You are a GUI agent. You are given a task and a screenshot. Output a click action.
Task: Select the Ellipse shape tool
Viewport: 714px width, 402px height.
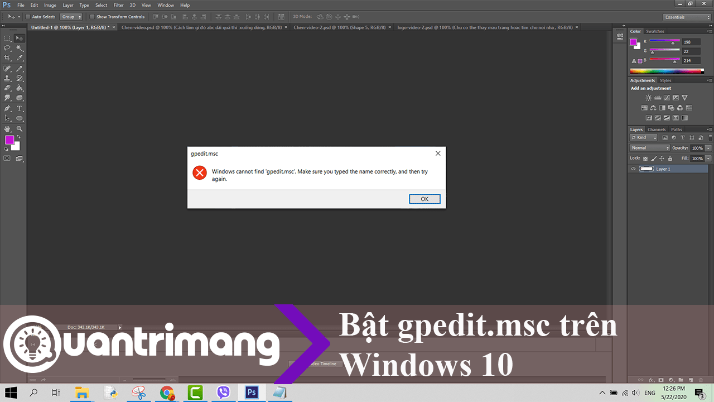pos(20,118)
